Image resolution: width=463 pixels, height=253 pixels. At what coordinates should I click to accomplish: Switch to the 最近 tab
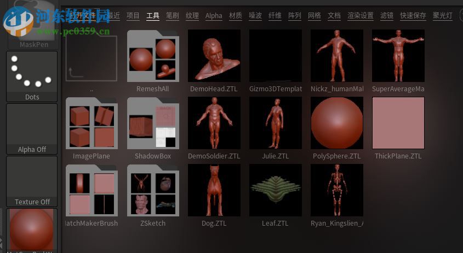(x=113, y=15)
